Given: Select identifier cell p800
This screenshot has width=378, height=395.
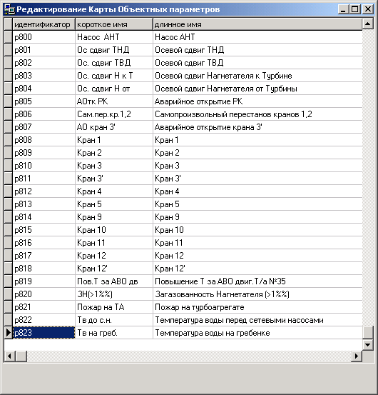Looking at the screenshot, I should (44, 37).
